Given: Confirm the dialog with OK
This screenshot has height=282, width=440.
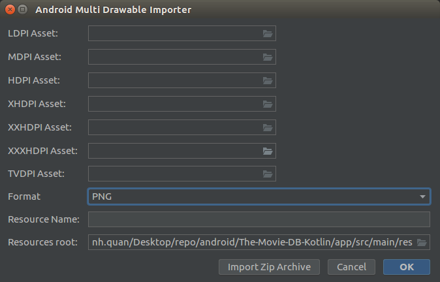Looking at the screenshot, I should point(407,267).
